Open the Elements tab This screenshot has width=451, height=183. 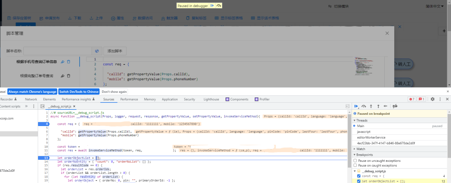tap(49, 99)
